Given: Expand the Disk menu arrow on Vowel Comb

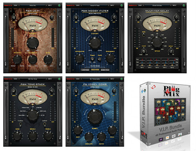Looking at the screenshot, I should [x=81, y=79].
